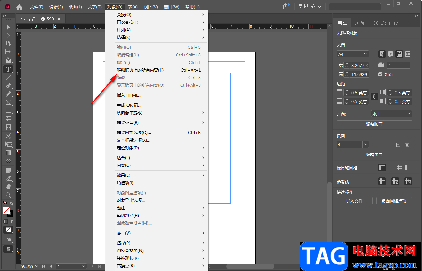Open the 基本功能 workspace dropdown
The width and height of the screenshot is (422, 271).
309,7
